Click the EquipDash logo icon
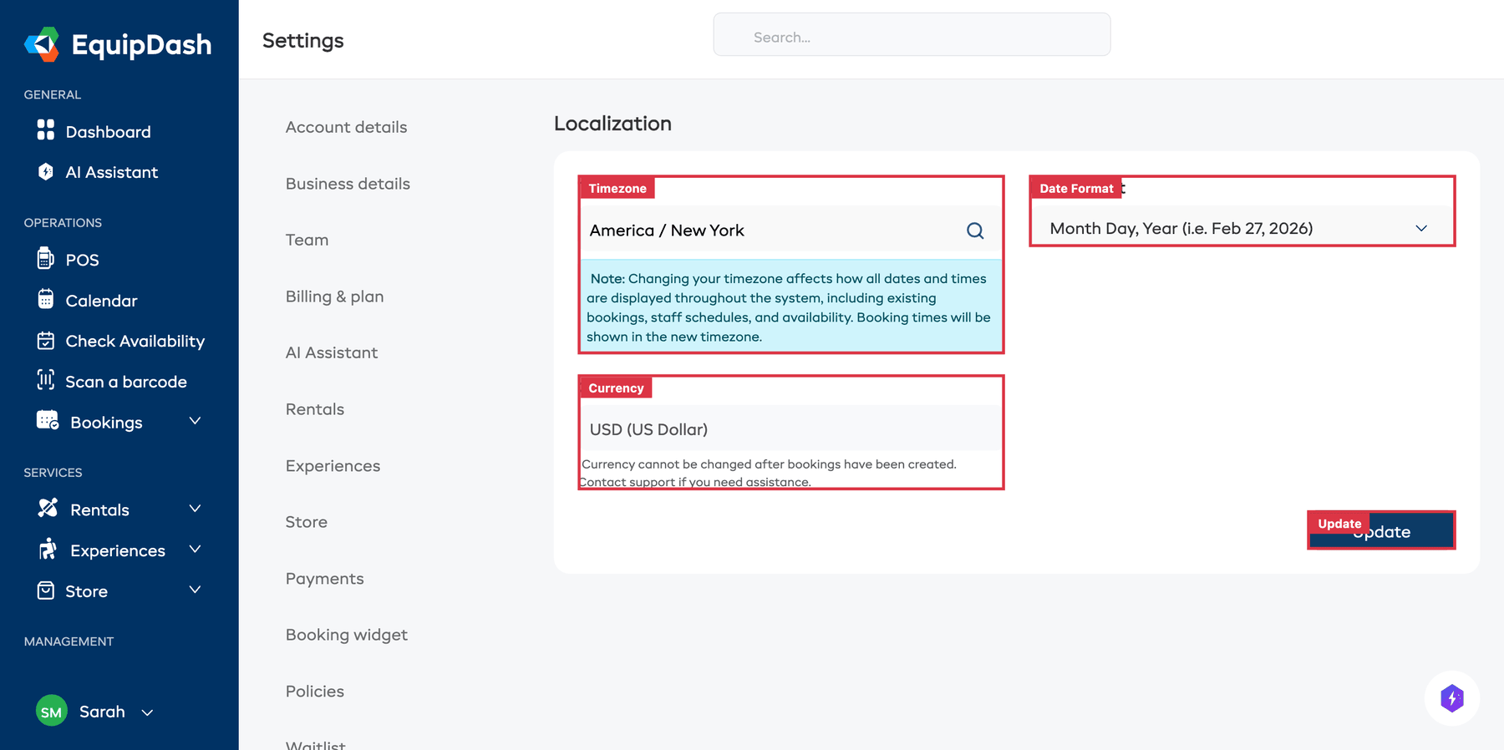This screenshot has width=1504, height=750. [x=42, y=44]
